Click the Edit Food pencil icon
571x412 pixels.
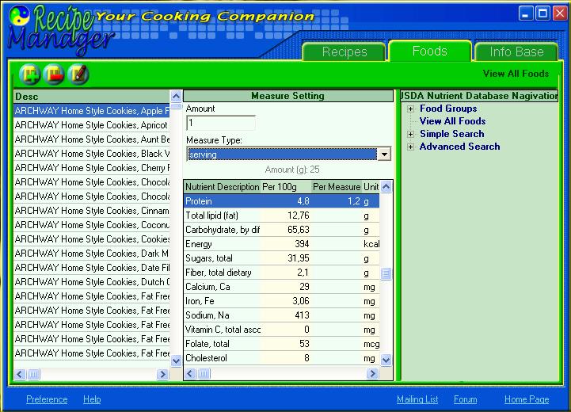click(x=78, y=74)
